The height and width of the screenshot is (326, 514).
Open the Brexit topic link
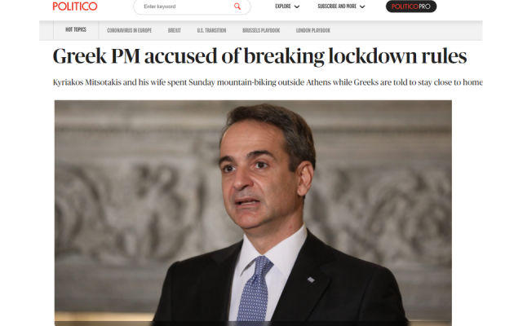(175, 30)
